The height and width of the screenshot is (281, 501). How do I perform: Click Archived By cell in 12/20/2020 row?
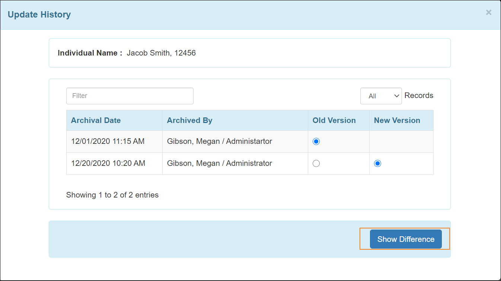coord(219,164)
